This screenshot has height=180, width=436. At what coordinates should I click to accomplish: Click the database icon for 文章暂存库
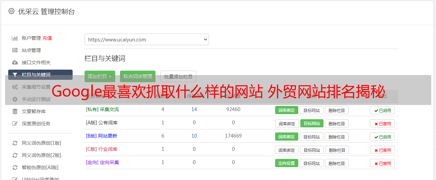(15, 111)
